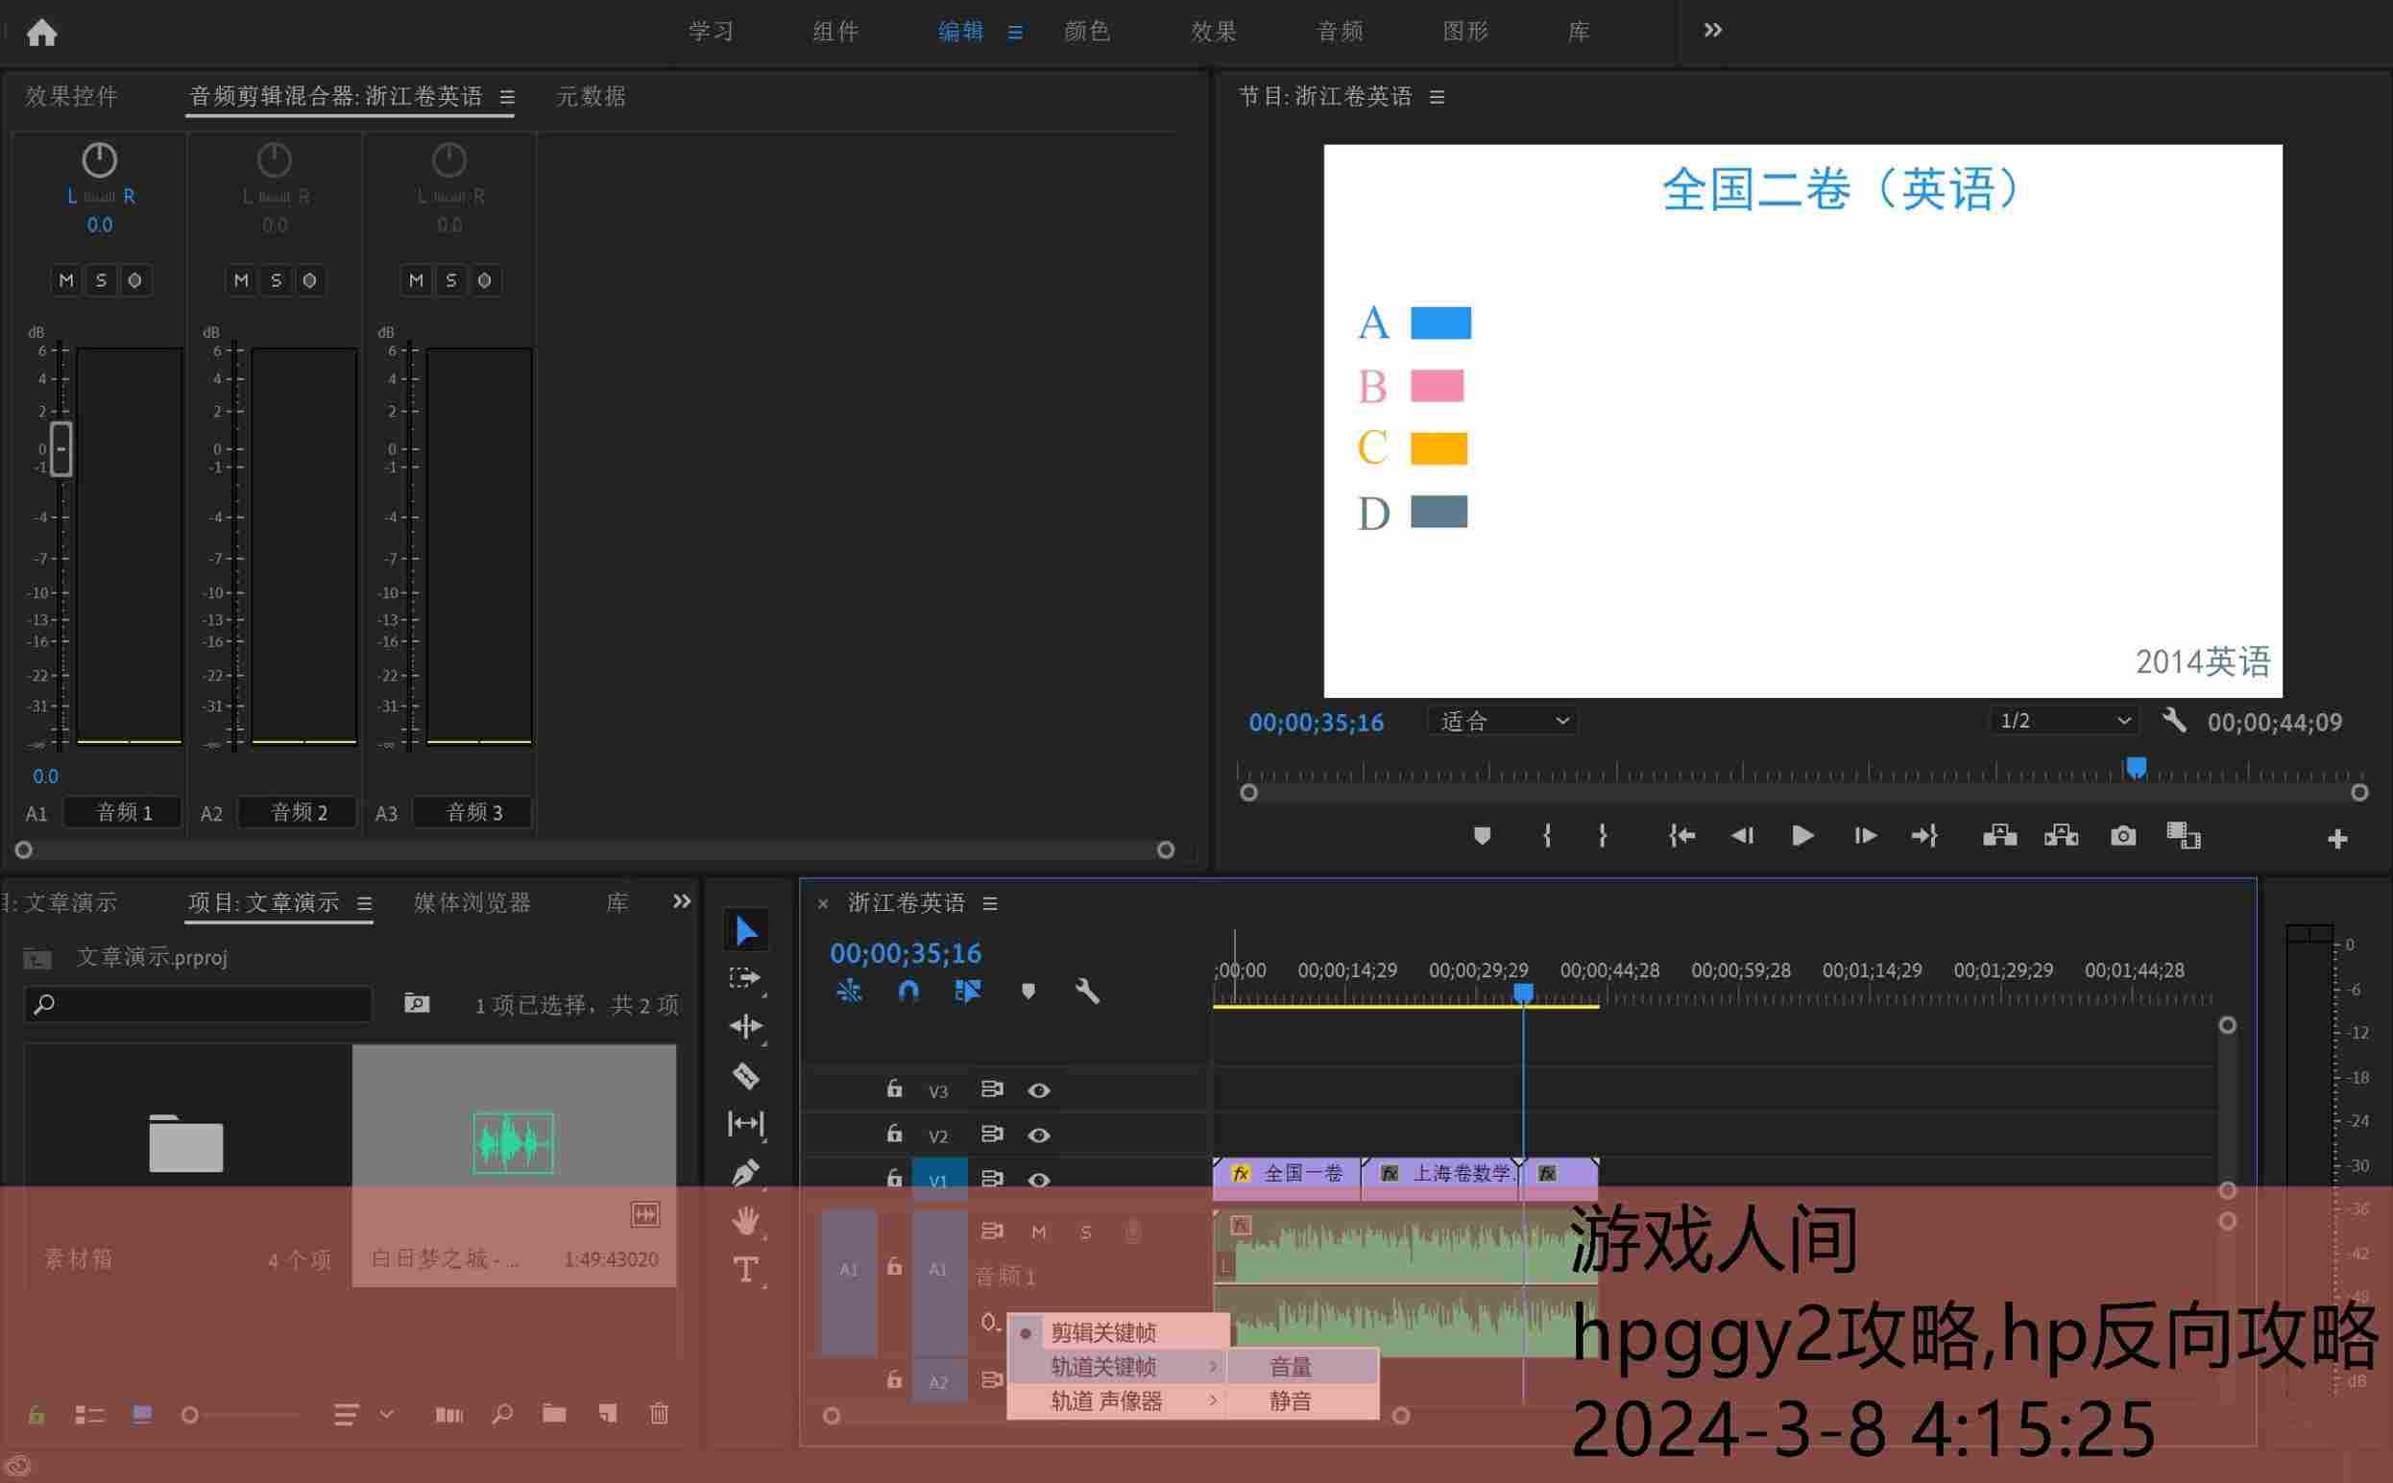The width and height of the screenshot is (2393, 1483).
Task: Click the Lift button
Action: pyautogui.click(x=1999, y=836)
